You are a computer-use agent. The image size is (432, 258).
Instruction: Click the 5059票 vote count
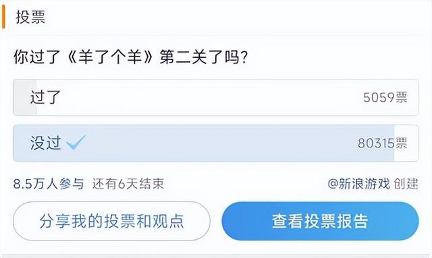[385, 98]
